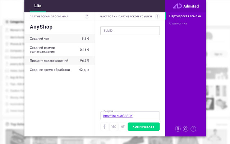Open the support headset icon
Screen dimensions: 230x144
pyautogui.click(x=185, y=129)
